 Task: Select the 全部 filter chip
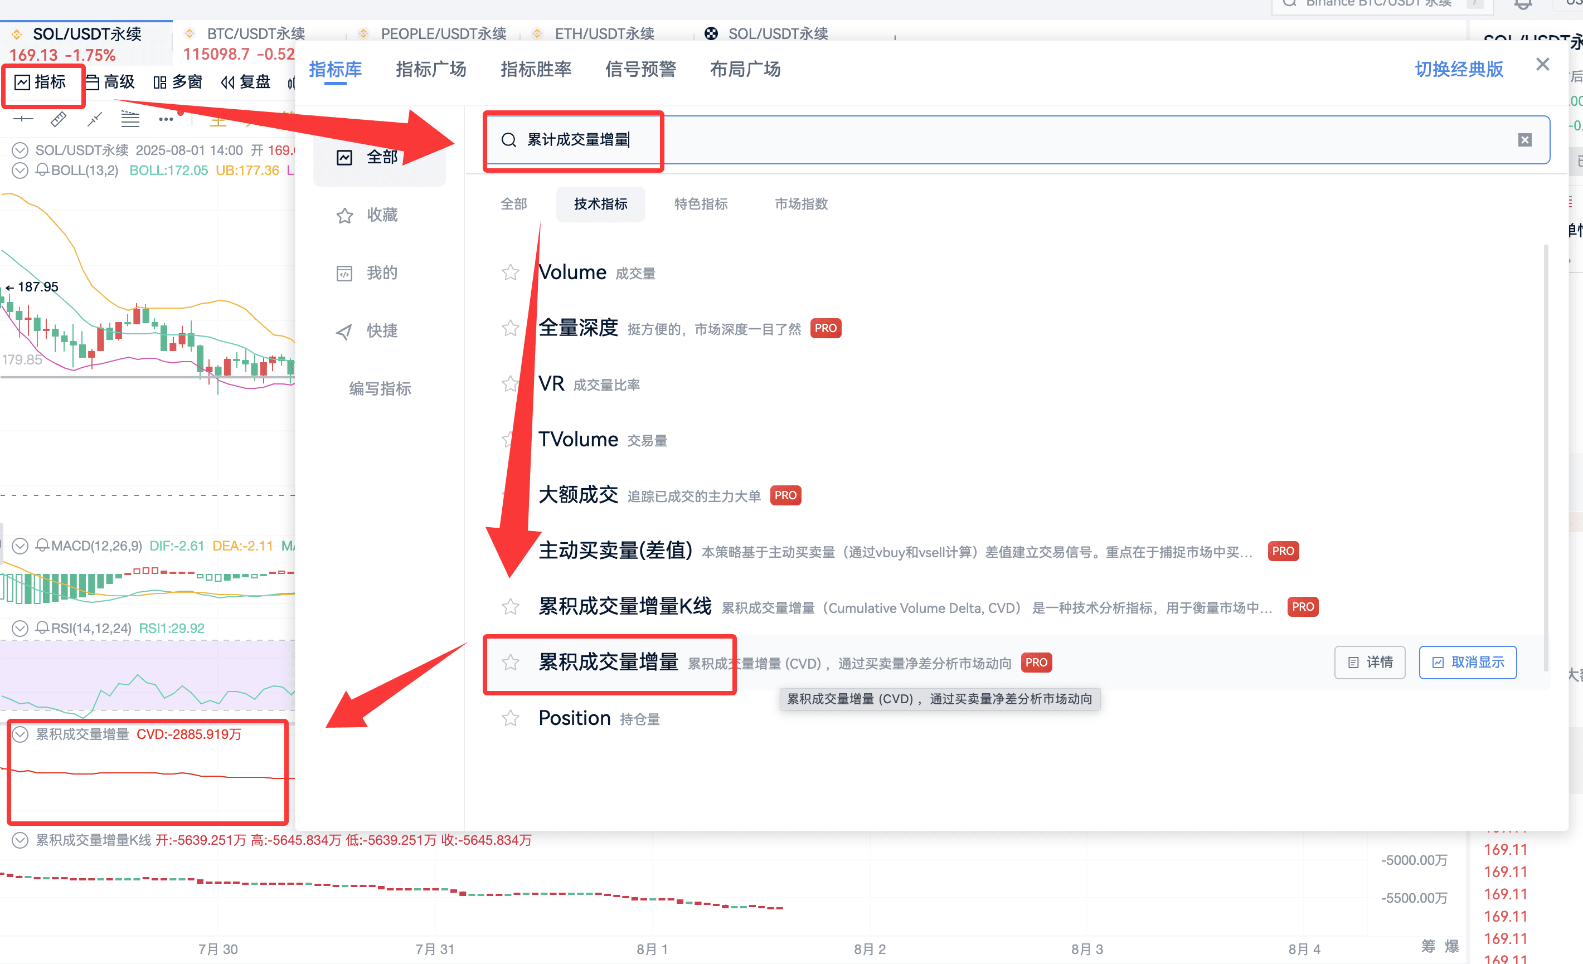[x=513, y=205]
